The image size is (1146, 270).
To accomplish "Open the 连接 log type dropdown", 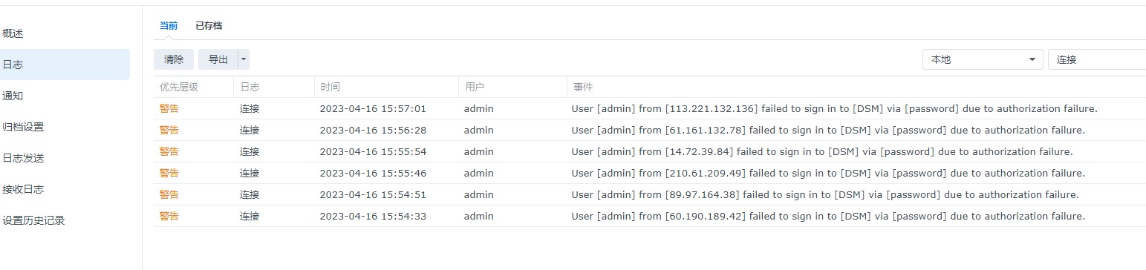I will pos(1097,59).
